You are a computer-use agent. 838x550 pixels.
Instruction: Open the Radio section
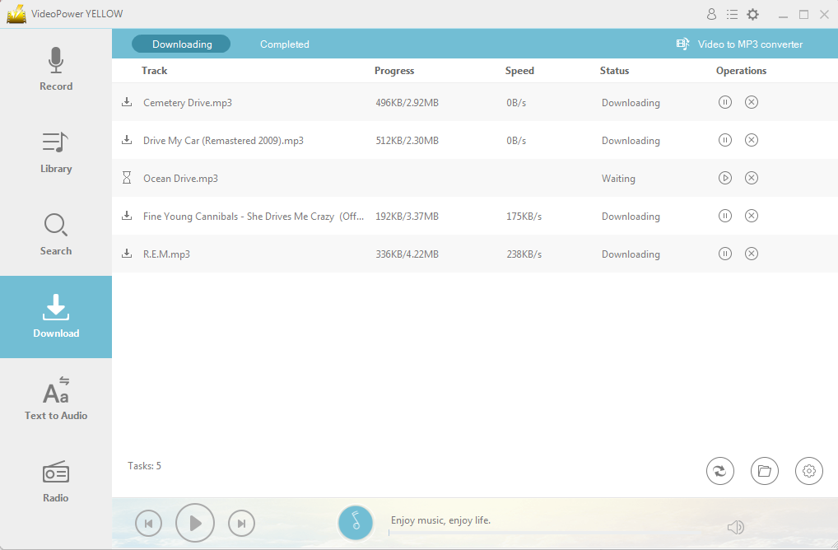point(55,480)
